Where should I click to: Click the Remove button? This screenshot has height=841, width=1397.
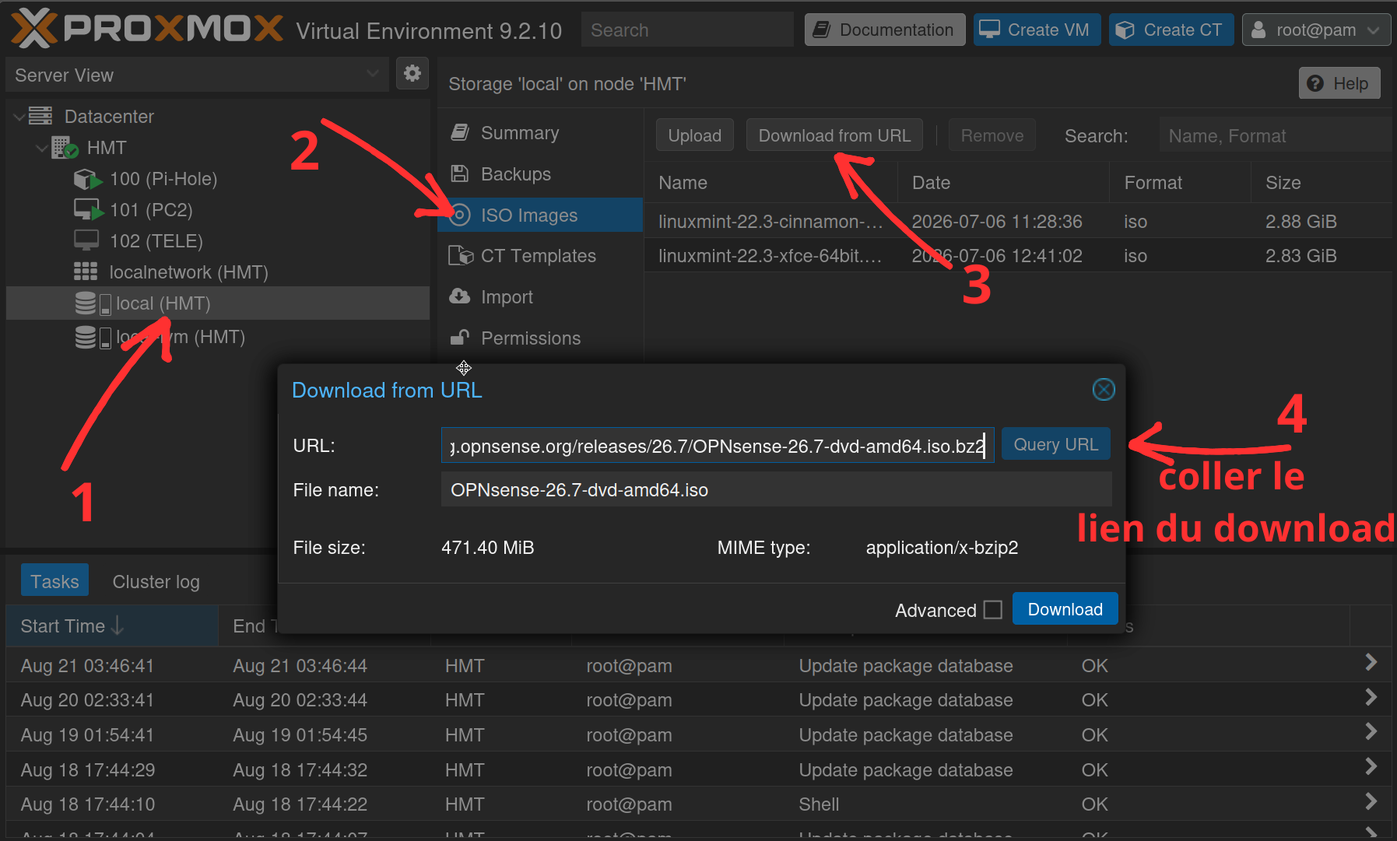point(992,135)
